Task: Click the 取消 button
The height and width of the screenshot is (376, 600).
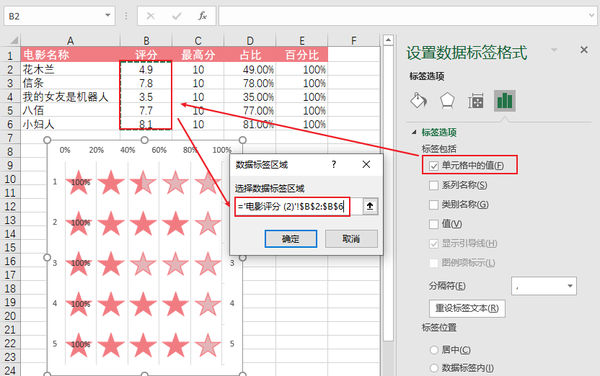Action: pyautogui.click(x=351, y=239)
